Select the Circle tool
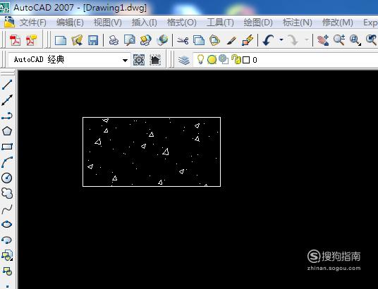Screen dimensions: 378x289 [7, 178]
